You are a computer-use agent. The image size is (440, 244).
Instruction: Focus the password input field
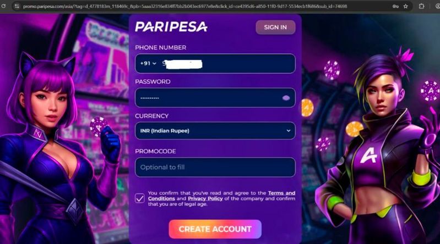[x=215, y=98]
